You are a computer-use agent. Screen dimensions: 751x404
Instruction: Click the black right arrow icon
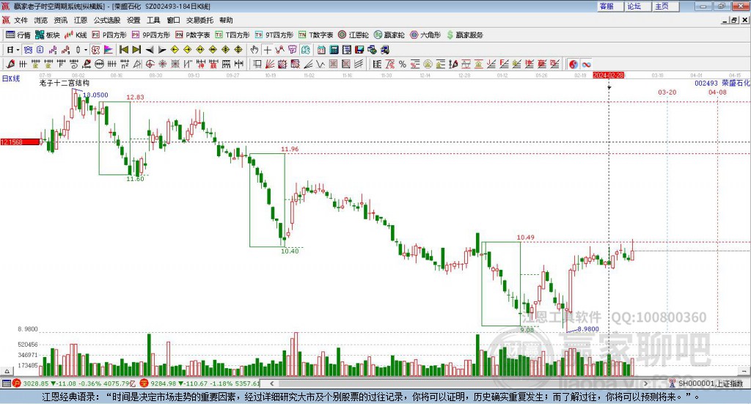pyautogui.click(x=162, y=50)
